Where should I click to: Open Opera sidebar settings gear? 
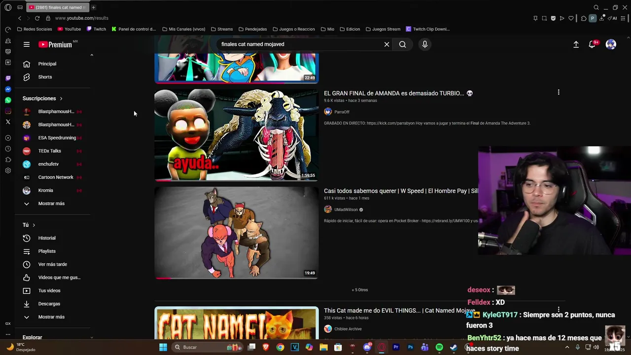click(8, 171)
